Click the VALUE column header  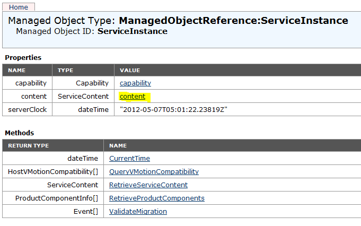point(130,71)
